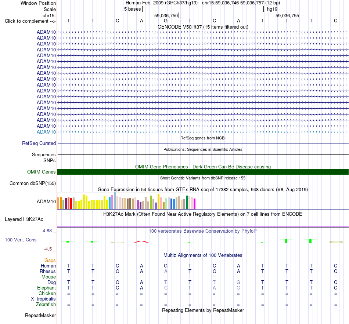Viewport: 349px width, 324px height.
Task: Click the dark green bar in GTEx chart
Action: pos(187,202)
